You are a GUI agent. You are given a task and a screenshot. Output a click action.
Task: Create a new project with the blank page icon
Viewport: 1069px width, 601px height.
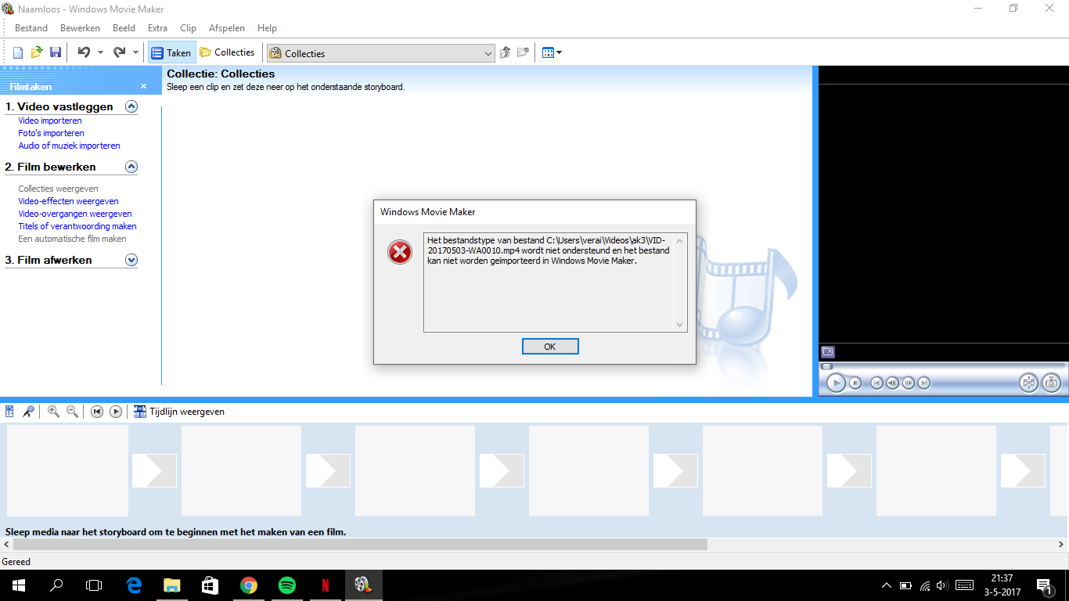[18, 52]
